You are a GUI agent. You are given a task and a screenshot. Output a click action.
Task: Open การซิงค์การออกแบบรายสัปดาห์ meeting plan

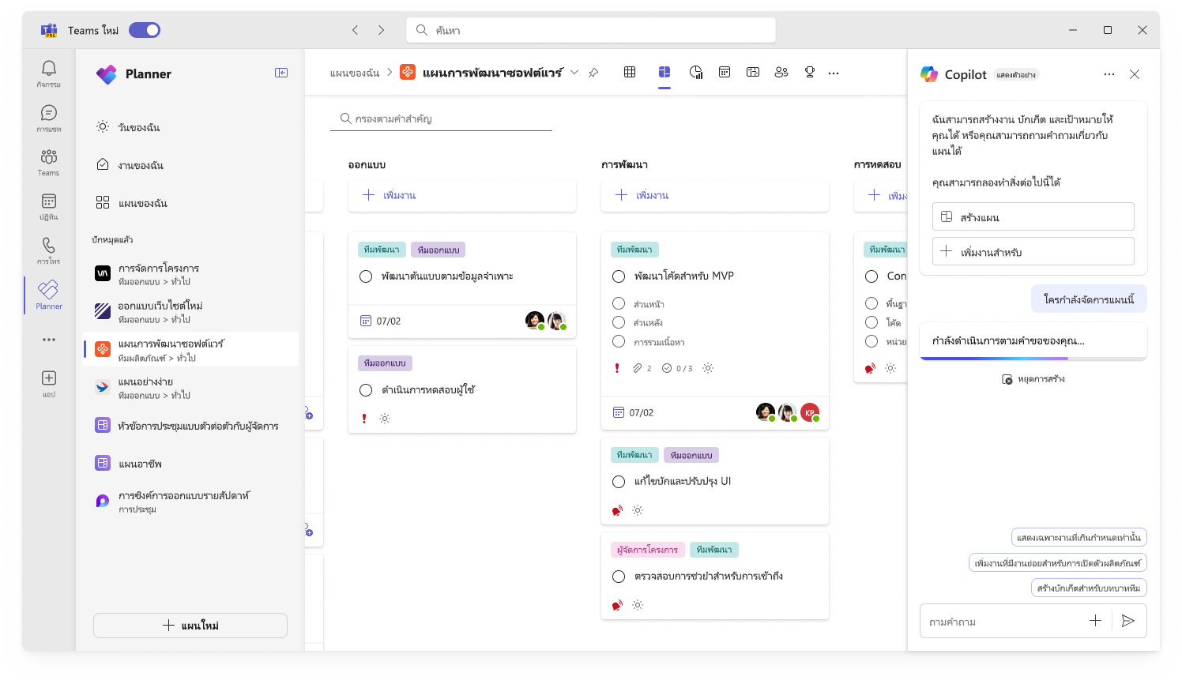click(x=191, y=502)
